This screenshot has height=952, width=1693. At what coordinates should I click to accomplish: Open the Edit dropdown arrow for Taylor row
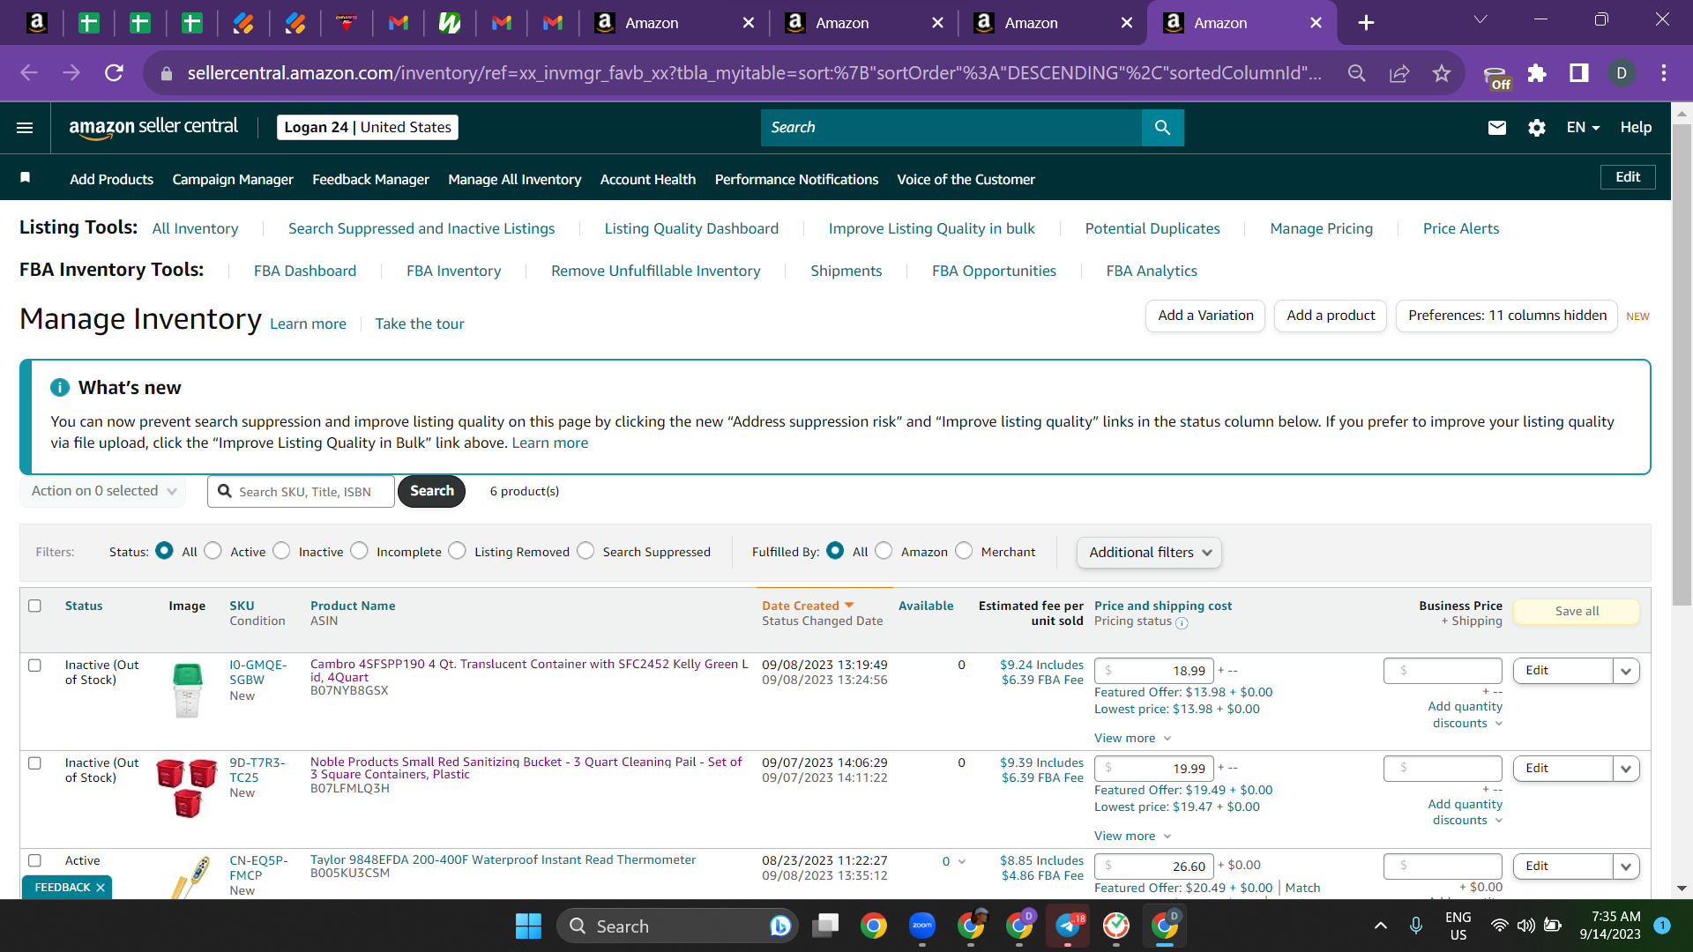[1626, 866]
